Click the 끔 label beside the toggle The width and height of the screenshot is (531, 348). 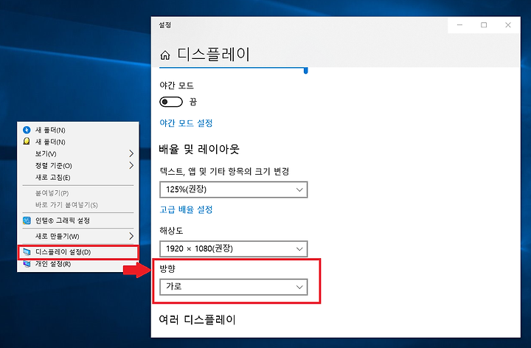point(193,102)
